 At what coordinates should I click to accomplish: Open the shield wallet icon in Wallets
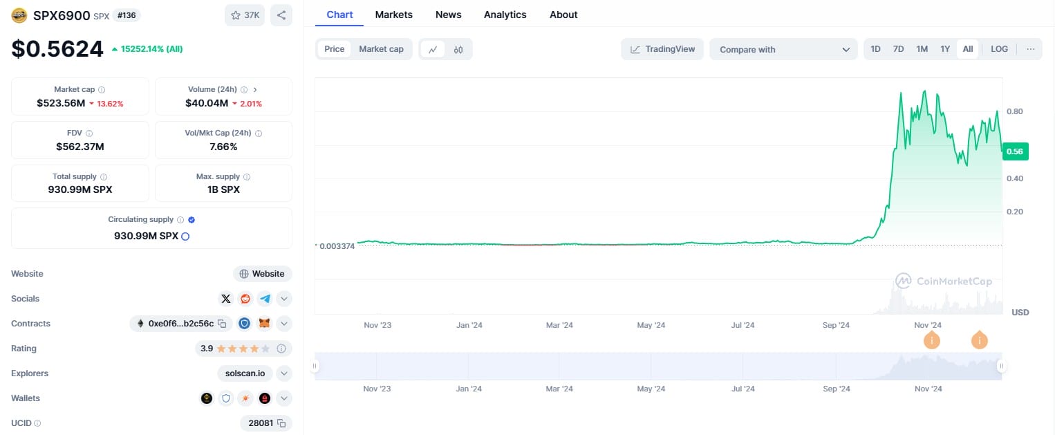(x=226, y=398)
